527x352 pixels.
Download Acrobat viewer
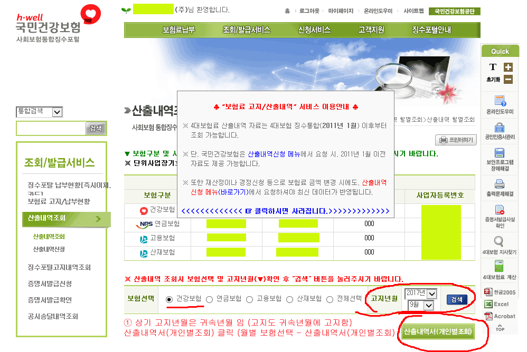point(500,316)
